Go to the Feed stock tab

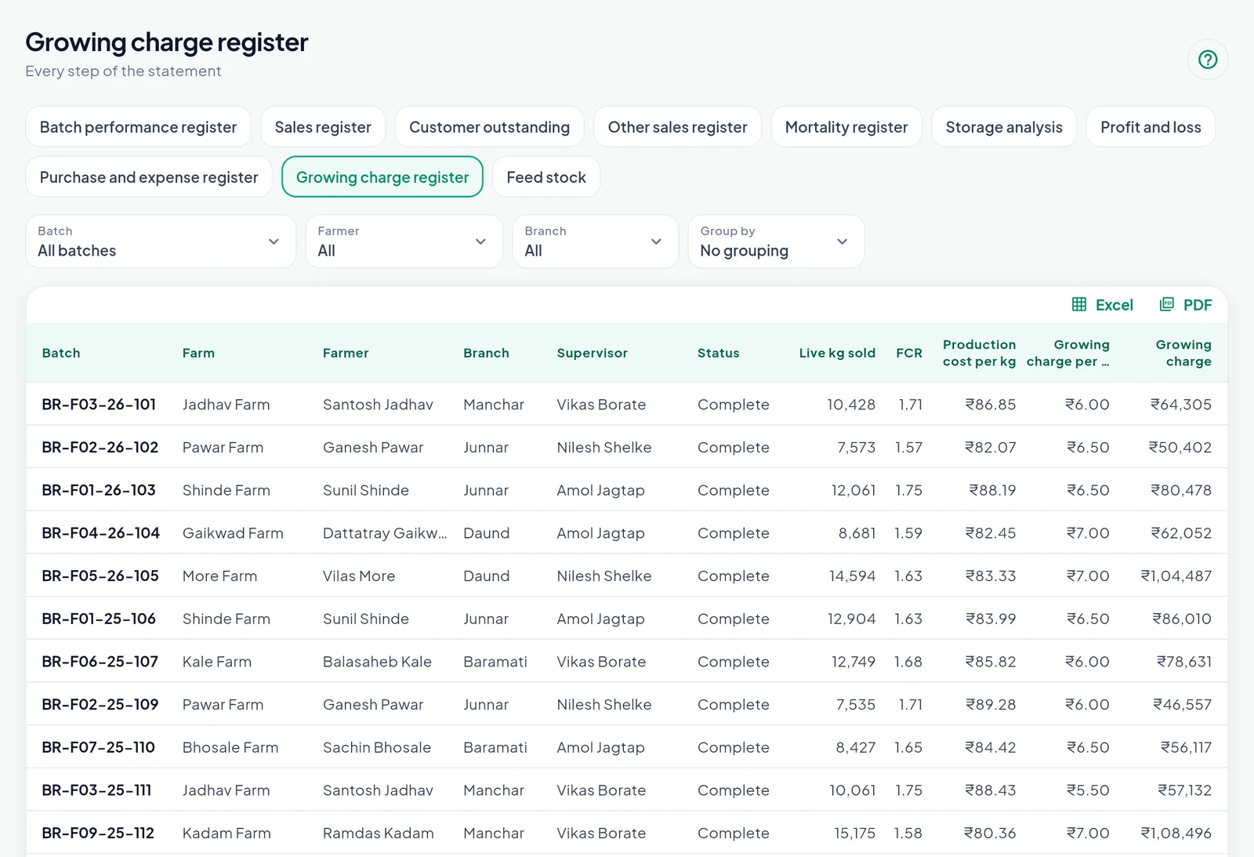546,177
